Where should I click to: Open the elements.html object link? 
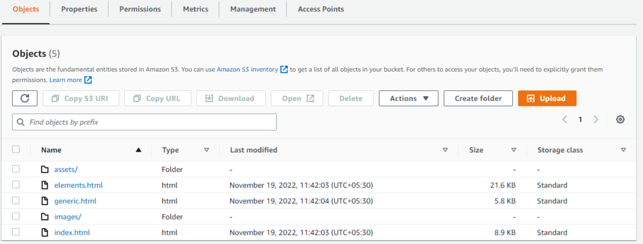coord(78,185)
